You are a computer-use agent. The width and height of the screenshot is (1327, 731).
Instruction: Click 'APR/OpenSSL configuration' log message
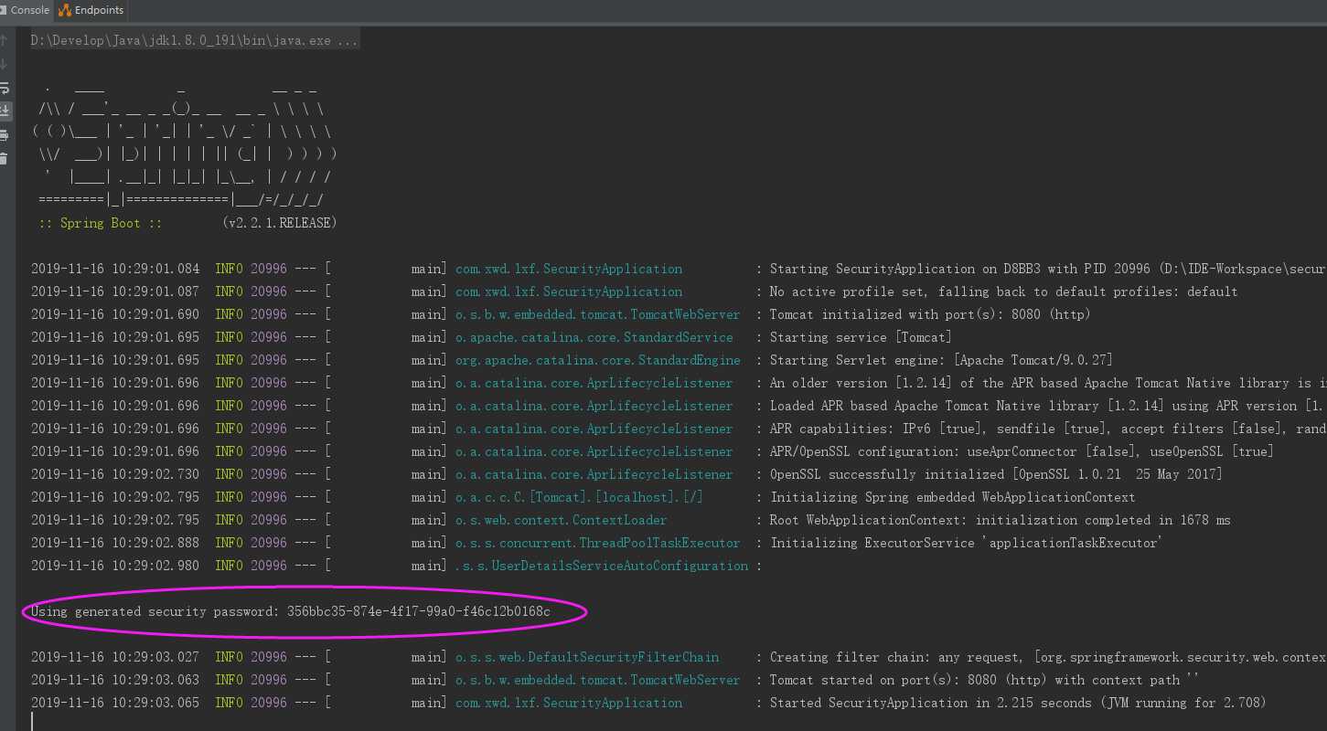[x=1022, y=451]
